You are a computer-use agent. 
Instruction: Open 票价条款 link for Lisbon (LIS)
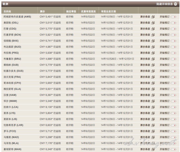click(x=145, y=119)
